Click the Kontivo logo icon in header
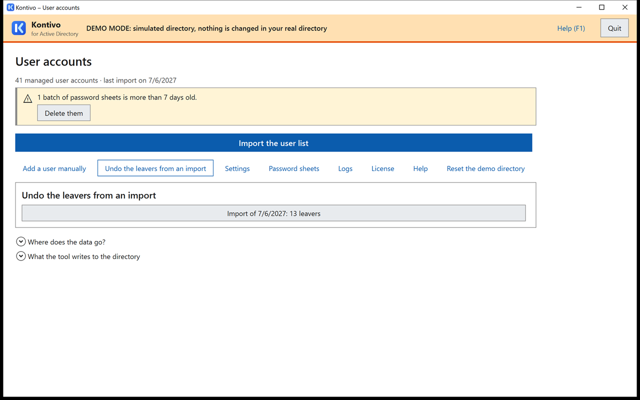640x400 pixels. tap(18, 28)
